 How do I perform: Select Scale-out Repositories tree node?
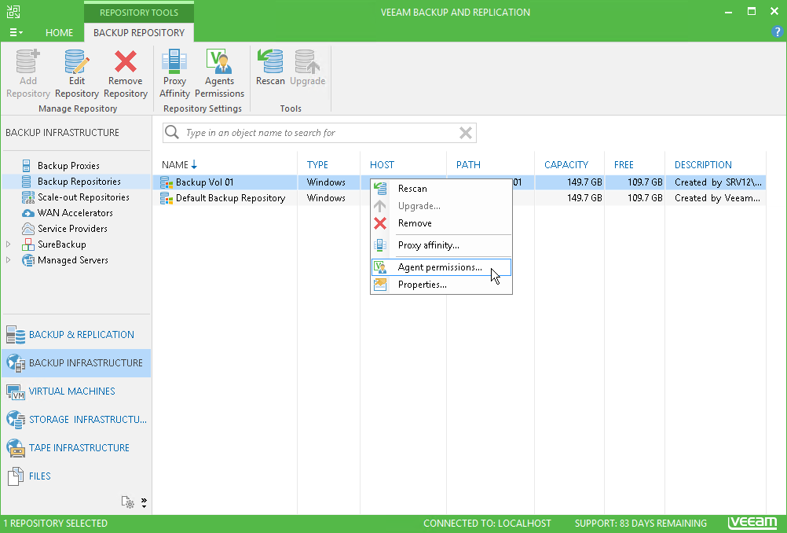(x=83, y=197)
